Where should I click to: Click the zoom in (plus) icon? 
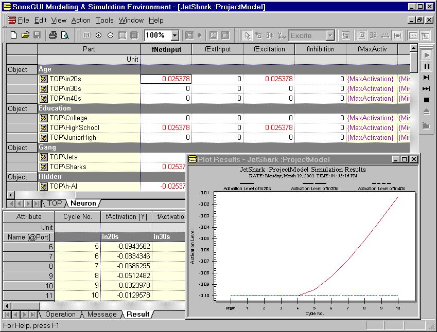click(99, 35)
